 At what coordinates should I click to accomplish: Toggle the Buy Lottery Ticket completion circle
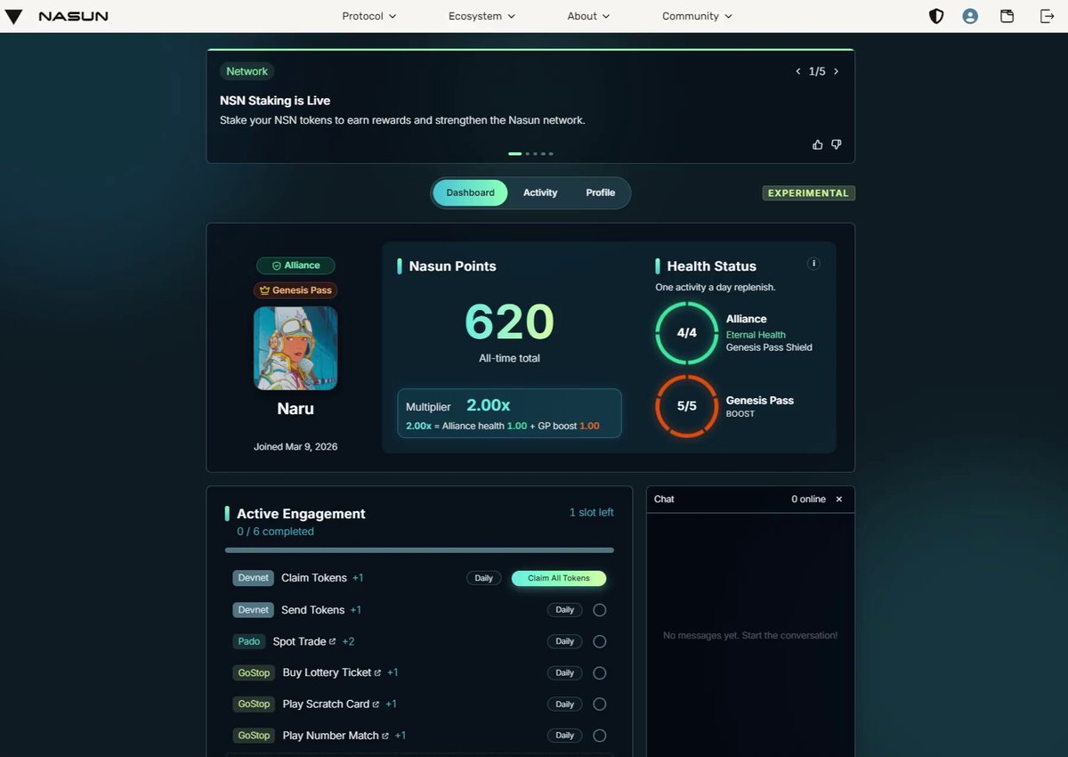click(x=600, y=673)
